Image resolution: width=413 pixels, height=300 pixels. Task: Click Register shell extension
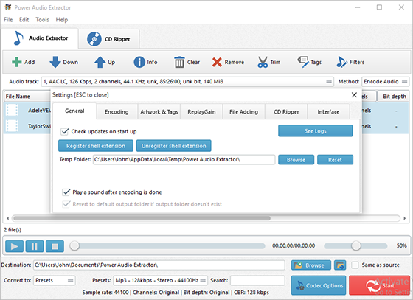coord(96,146)
